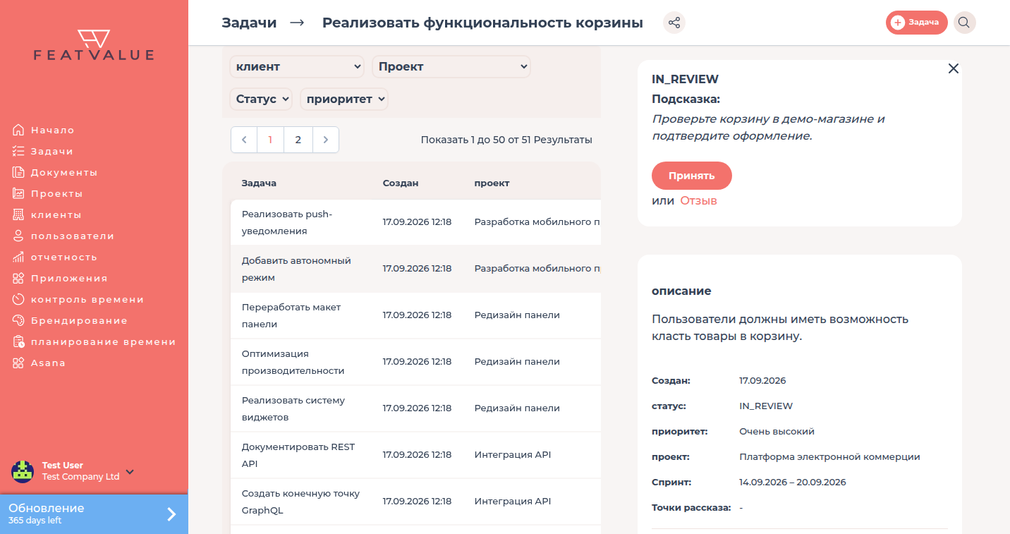Click the checklist icon beside Задачи
This screenshot has height=534, width=1010.
click(18, 151)
